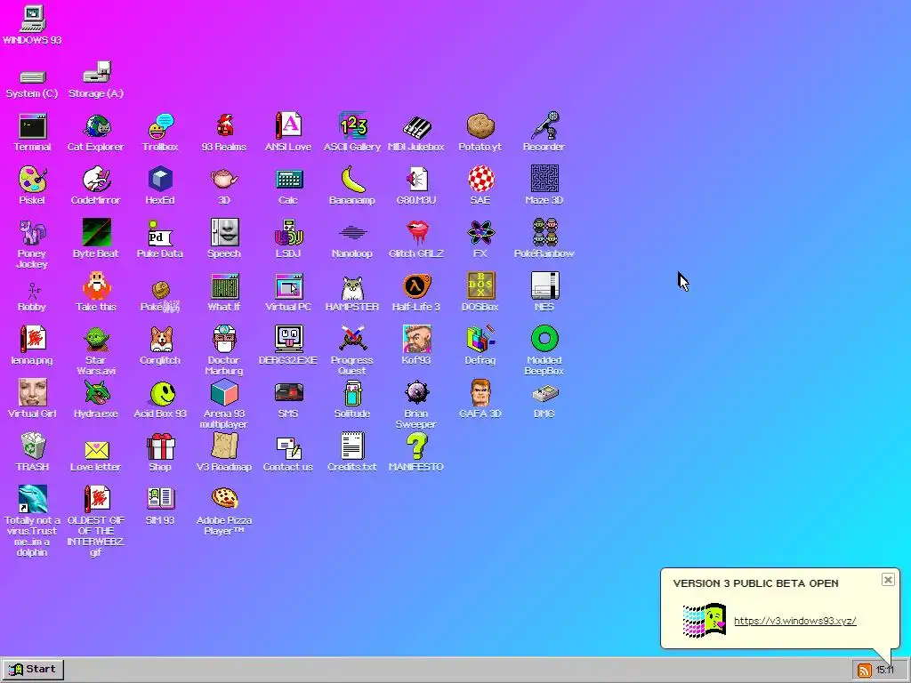Open PokéRainbow icon
This screenshot has width=911, height=683.
click(544, 233)
